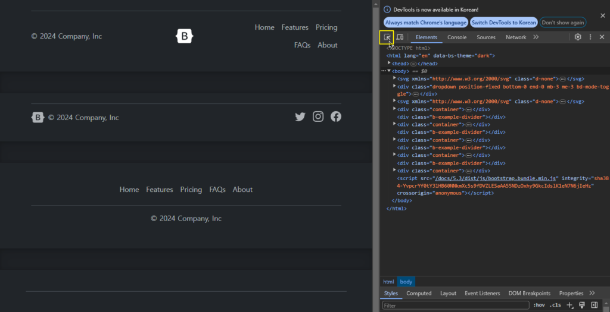Dismiss the Korean language notification bar
This screenshot has height=312, width=610.
(603, 15)
